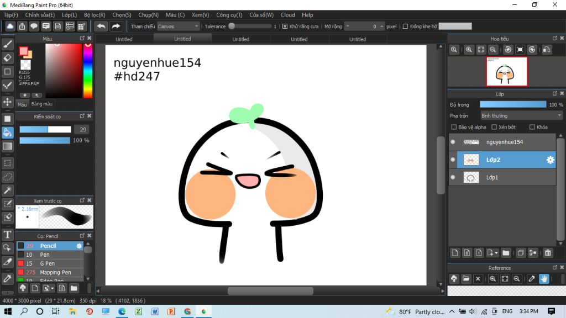Expand the Pha trộn blend mode dropdown
This screenshot has width=566, height=318.
tap(521, 116)
